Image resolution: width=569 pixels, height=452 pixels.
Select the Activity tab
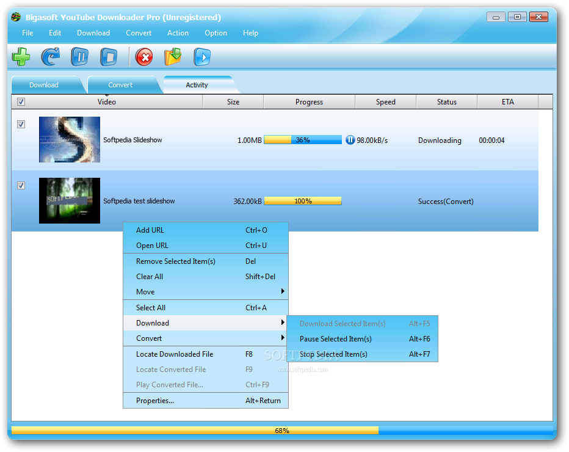(x=197, y=85)
